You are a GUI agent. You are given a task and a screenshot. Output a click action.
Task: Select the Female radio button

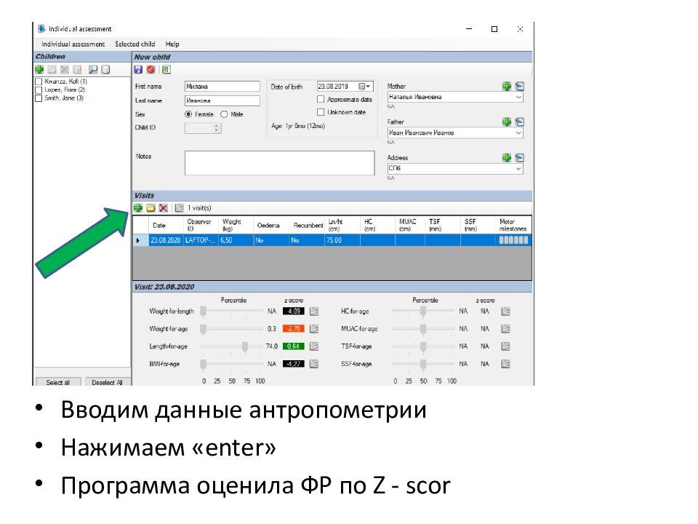point(188,114)
